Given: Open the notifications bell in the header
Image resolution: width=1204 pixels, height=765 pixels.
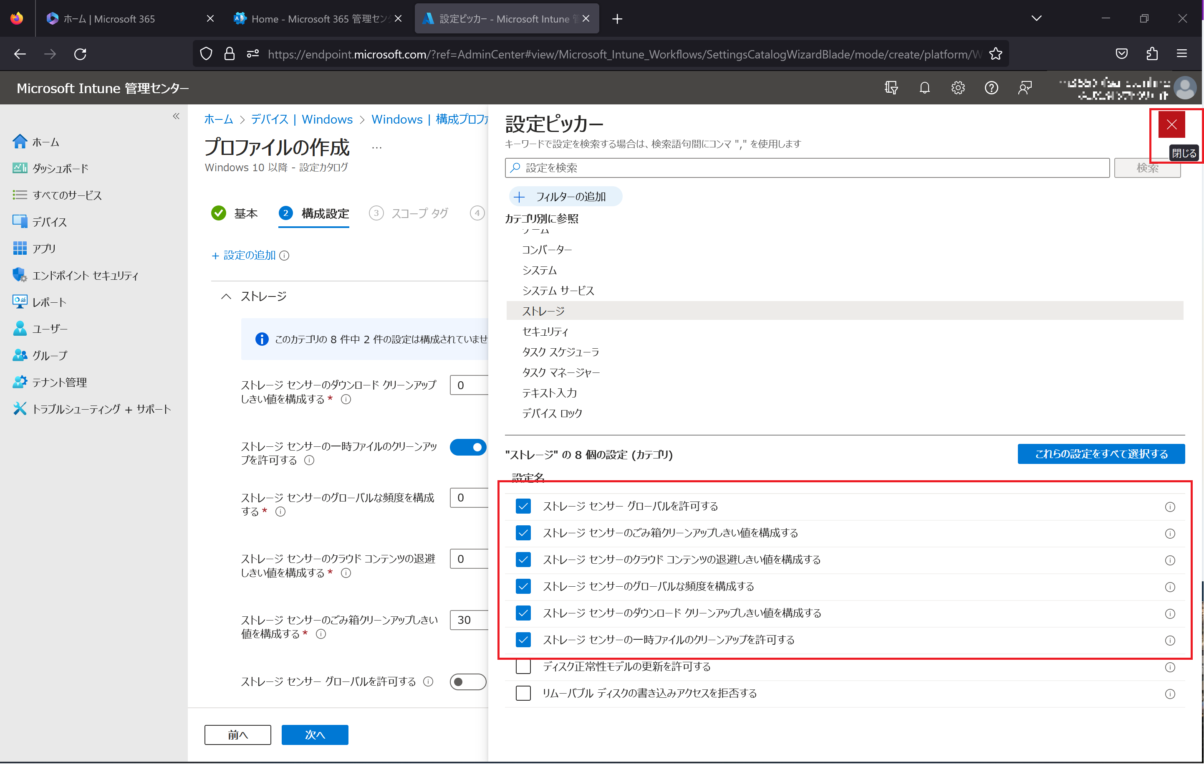Looking at the screenshot, I should pyautogui.click(x=924, y=88).
